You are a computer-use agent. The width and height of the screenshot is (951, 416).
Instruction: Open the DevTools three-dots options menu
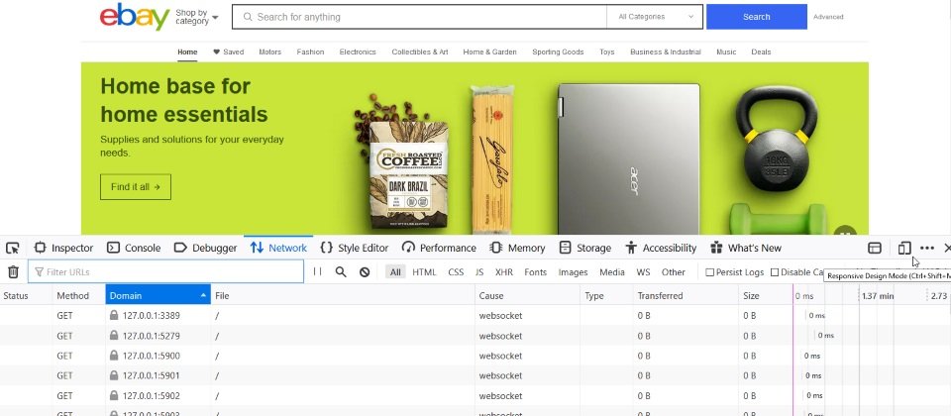(927, 248)
